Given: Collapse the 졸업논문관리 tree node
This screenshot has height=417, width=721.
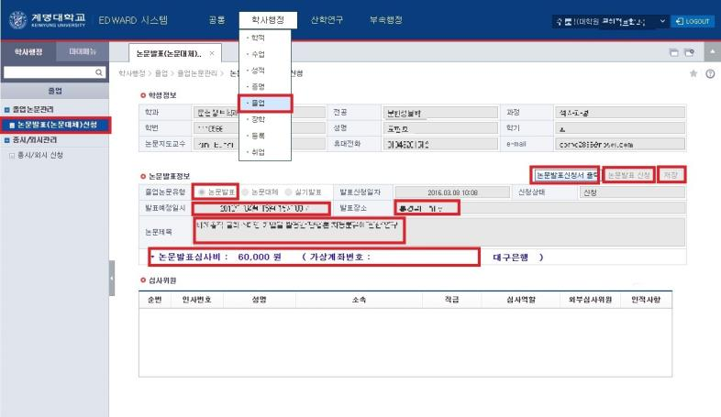Looking at the screenshot, I should [5, 110].
